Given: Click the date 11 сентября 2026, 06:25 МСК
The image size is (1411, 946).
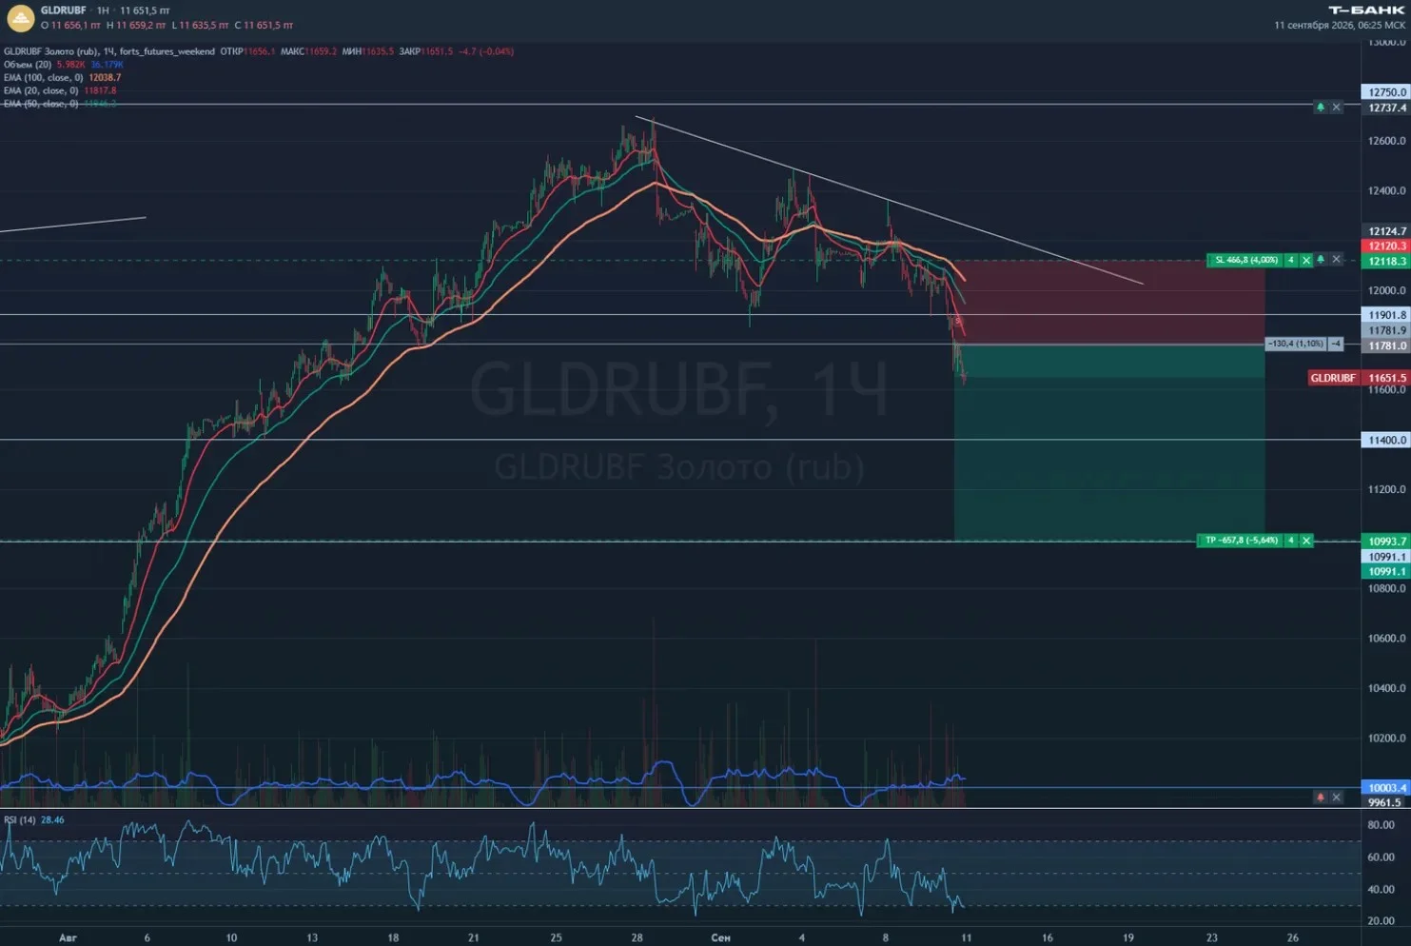Looking at the screenshot, I should point(1340,26).
